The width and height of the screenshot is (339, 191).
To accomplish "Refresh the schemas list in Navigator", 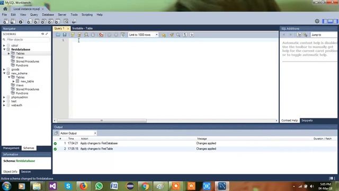I will pos(42,34).
